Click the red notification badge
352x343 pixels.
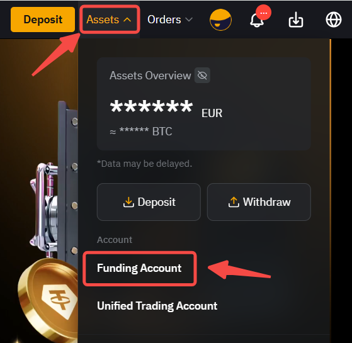264,13
